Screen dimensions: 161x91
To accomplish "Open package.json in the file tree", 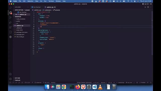I will 20,35.
